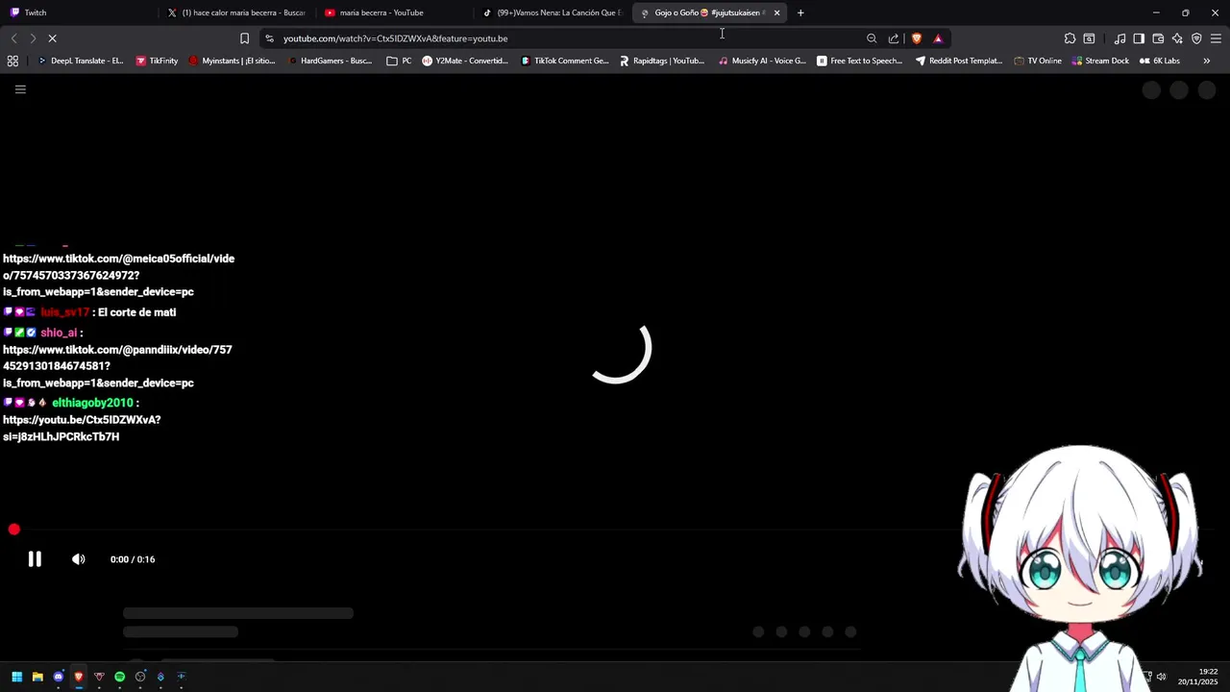This screenshot has height=692, width=1230.
Task: Open the tab search icon beside extensions
Action: (1089, 38)
